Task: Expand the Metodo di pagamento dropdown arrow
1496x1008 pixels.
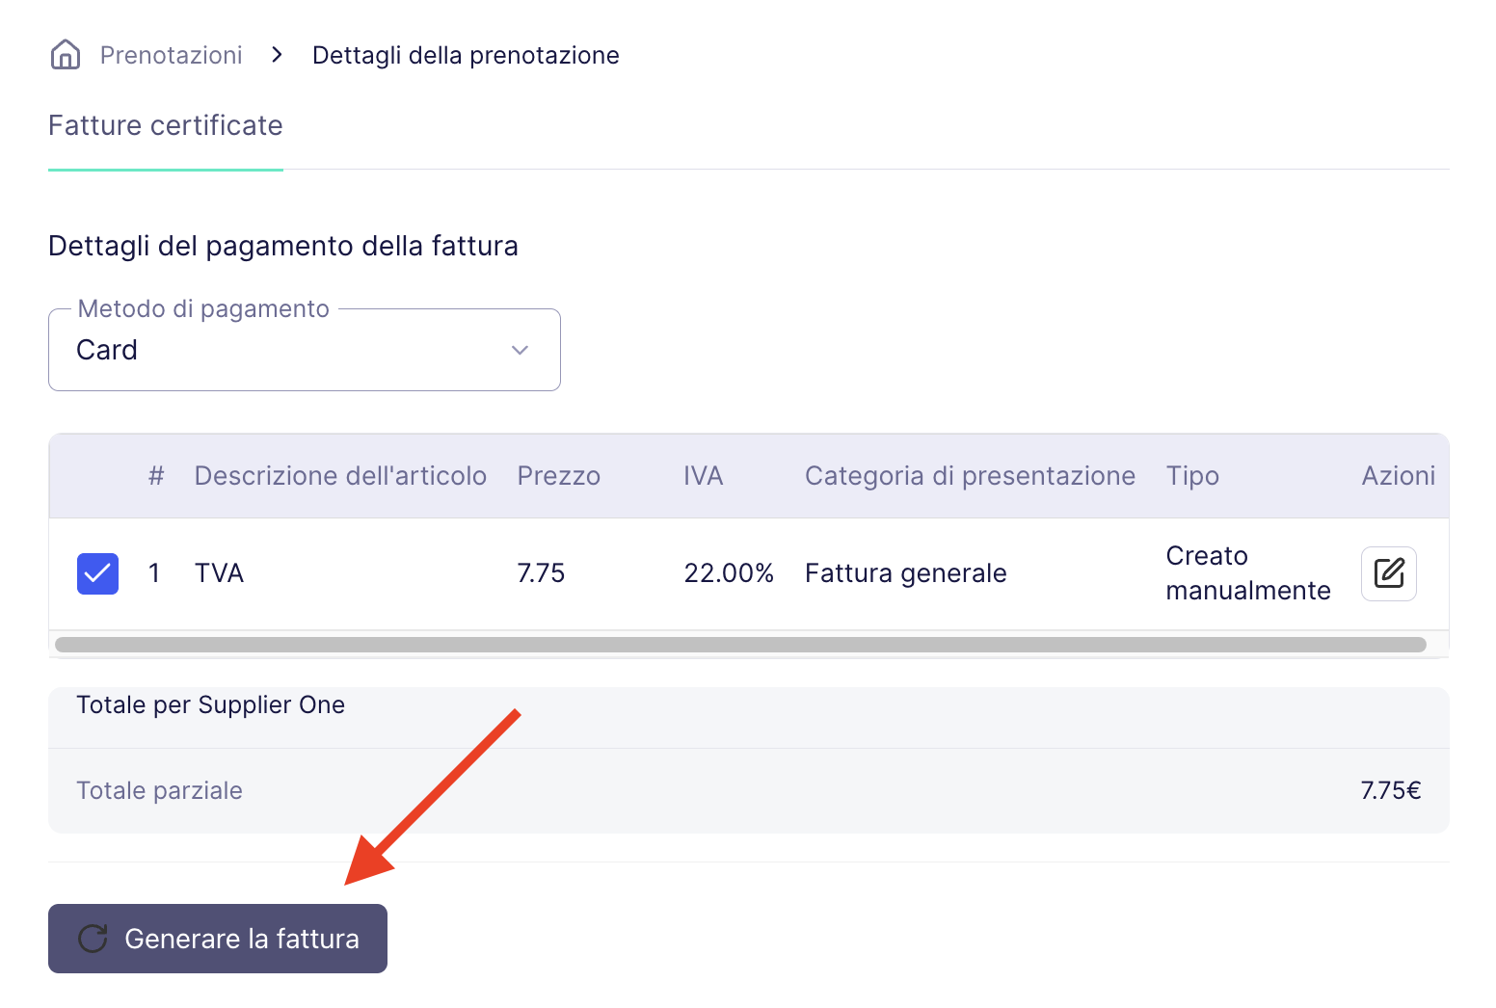Action: [520, 350]
